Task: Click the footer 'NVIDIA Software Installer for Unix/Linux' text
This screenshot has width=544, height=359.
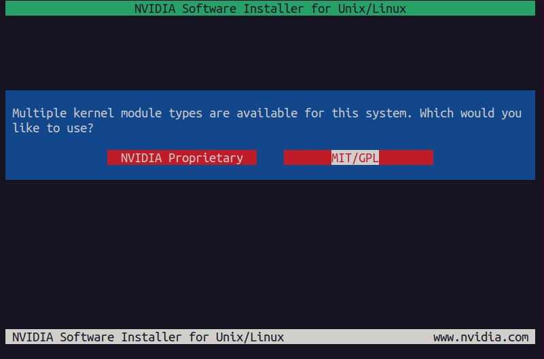Action: click(148, 337)
